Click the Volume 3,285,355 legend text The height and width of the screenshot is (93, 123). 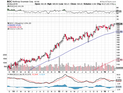coord(16,29)
